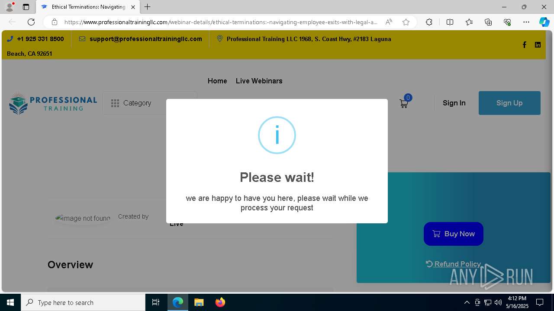Open File Explorer from the taskbar

(199, 302)
